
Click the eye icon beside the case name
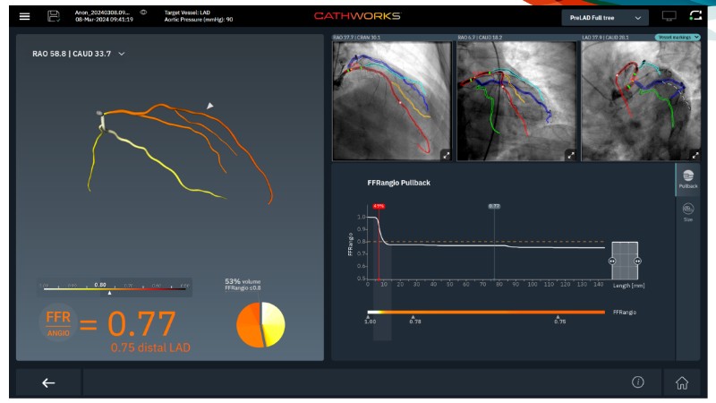(x=144, y=13)
